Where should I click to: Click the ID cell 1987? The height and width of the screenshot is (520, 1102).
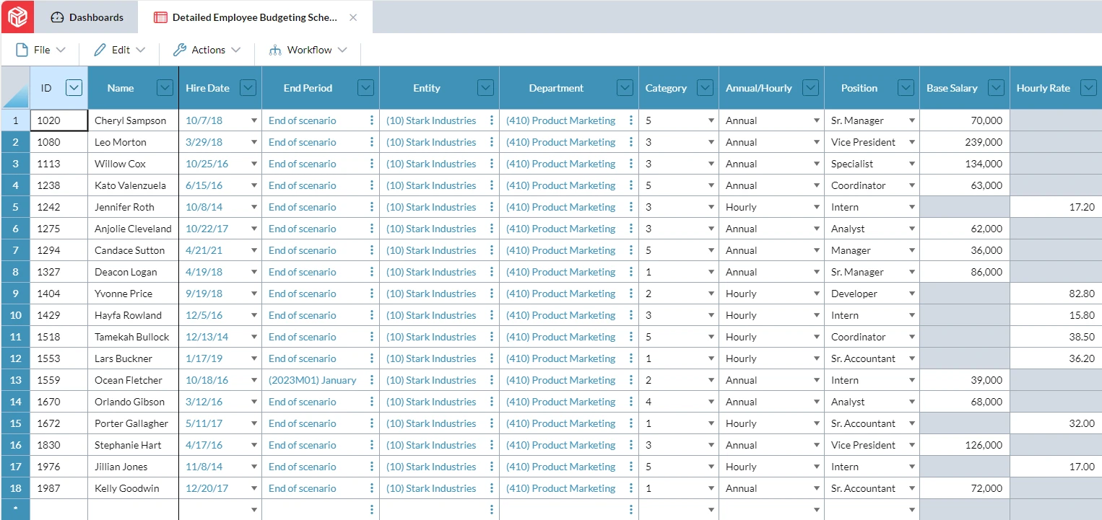58,488
